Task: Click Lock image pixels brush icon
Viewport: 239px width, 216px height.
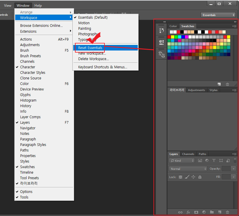Action: pyautogui.click(x=187, y=177)
